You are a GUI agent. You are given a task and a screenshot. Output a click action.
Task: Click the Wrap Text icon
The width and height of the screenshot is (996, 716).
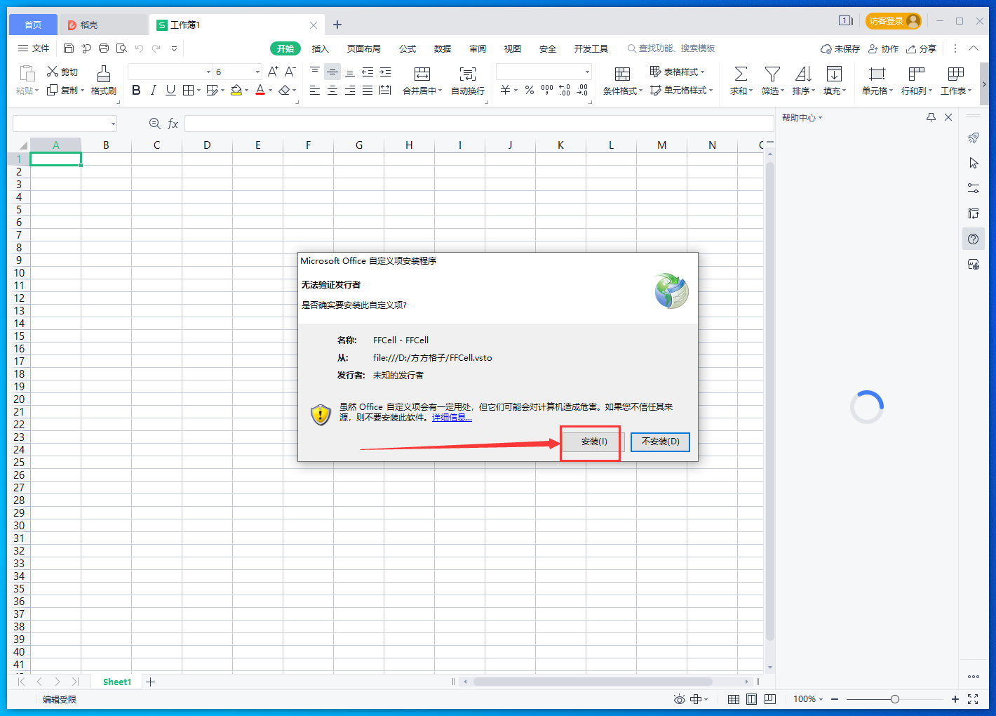[468, 74]
